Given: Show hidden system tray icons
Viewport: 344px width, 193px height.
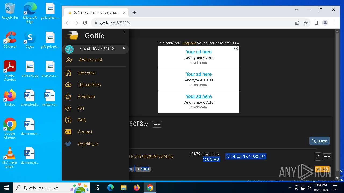Looking at the screenshot, I should [290, 188].
